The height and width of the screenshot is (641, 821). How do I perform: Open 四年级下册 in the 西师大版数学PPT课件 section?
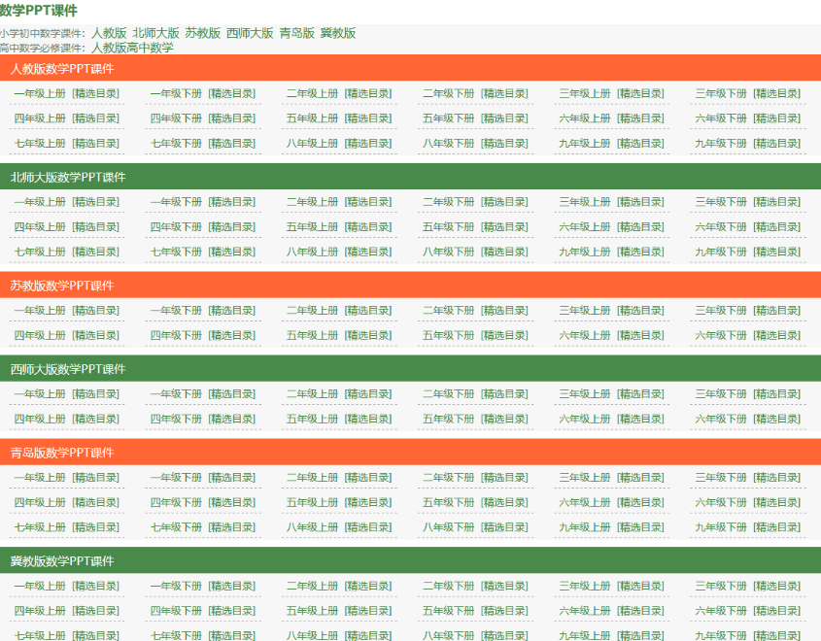click(x=176, y=420)
